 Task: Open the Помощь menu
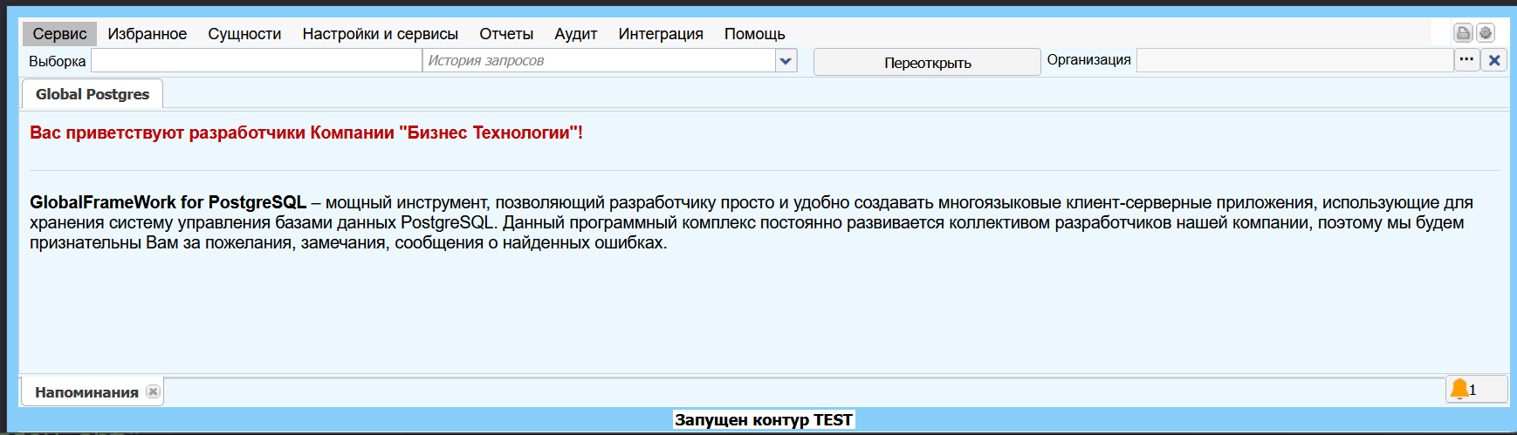(x=754, y=34)
